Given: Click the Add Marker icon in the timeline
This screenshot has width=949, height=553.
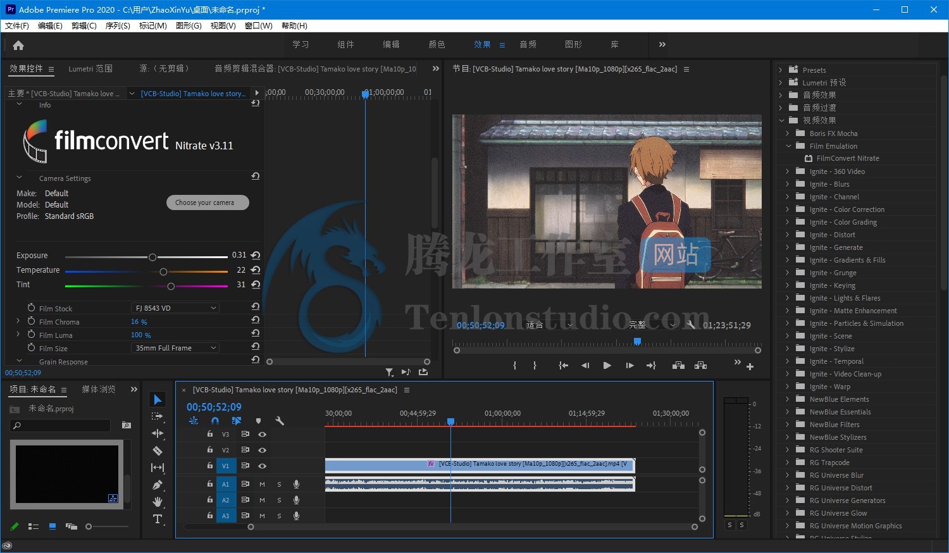Looking at the screenshot, I should pos(258,421).
